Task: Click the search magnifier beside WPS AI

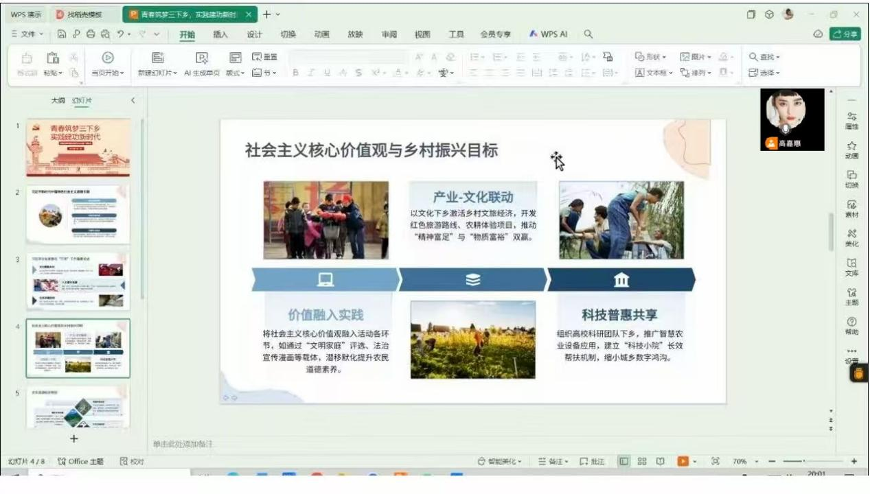Action: point(588,34)
